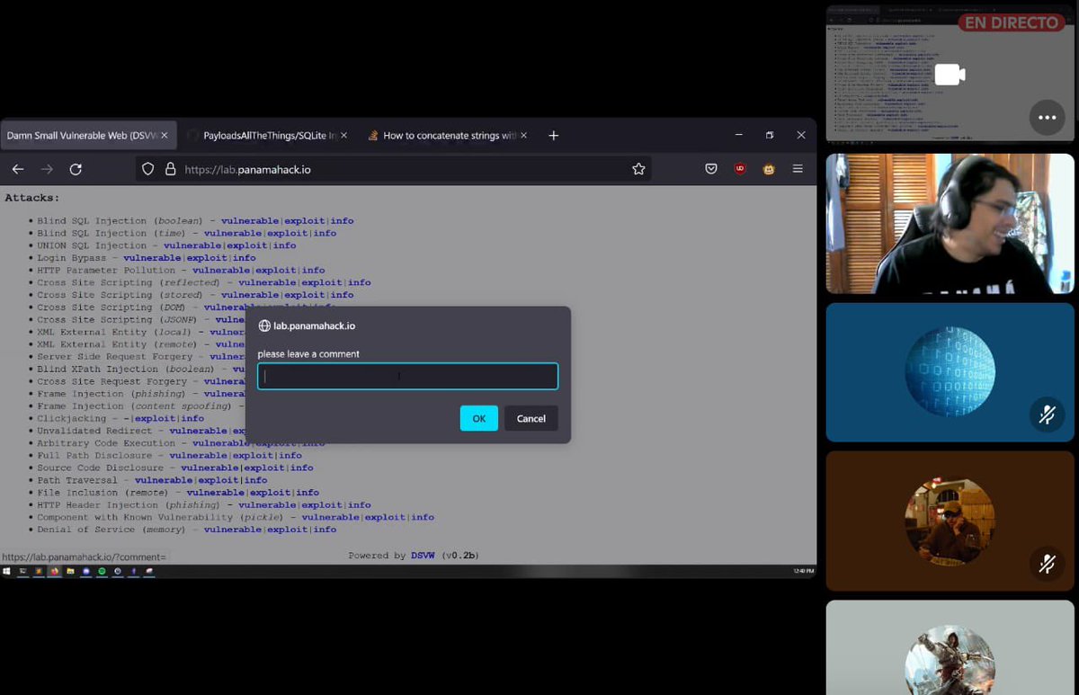1079x695 pixels.
Task: Click the padlock site security icon
Action: click(x=170, y=169)
